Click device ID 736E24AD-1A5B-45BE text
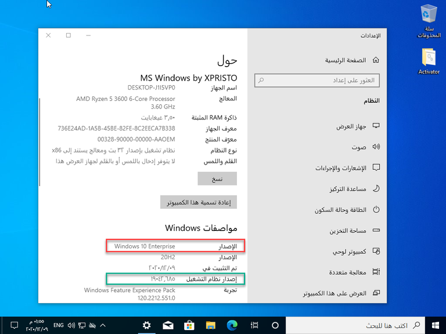 [116, 128]
